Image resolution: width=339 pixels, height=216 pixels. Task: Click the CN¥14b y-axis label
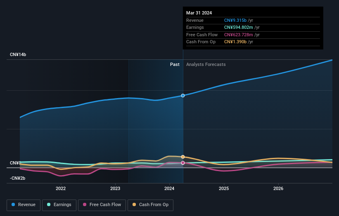[18, 54]
